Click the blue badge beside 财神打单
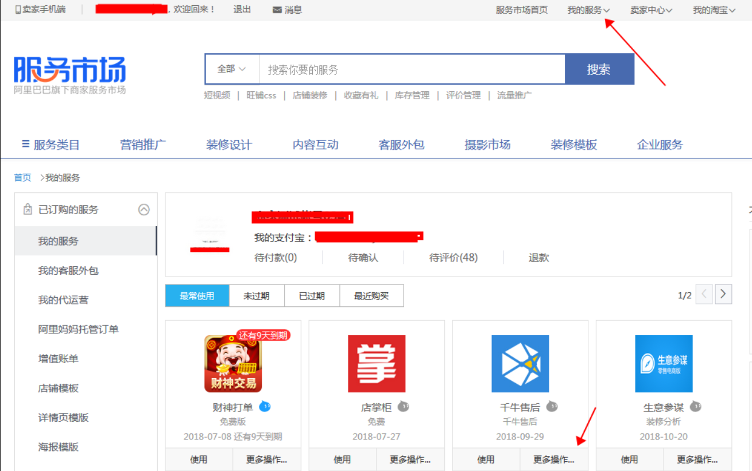This screenshot has height=471, width=752. tap(265, 407)
